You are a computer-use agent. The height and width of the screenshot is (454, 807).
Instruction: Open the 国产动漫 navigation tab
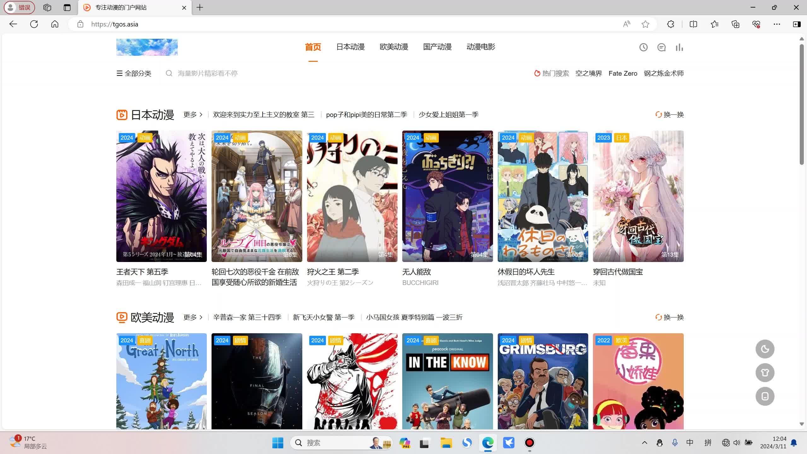tap(437, 47)
